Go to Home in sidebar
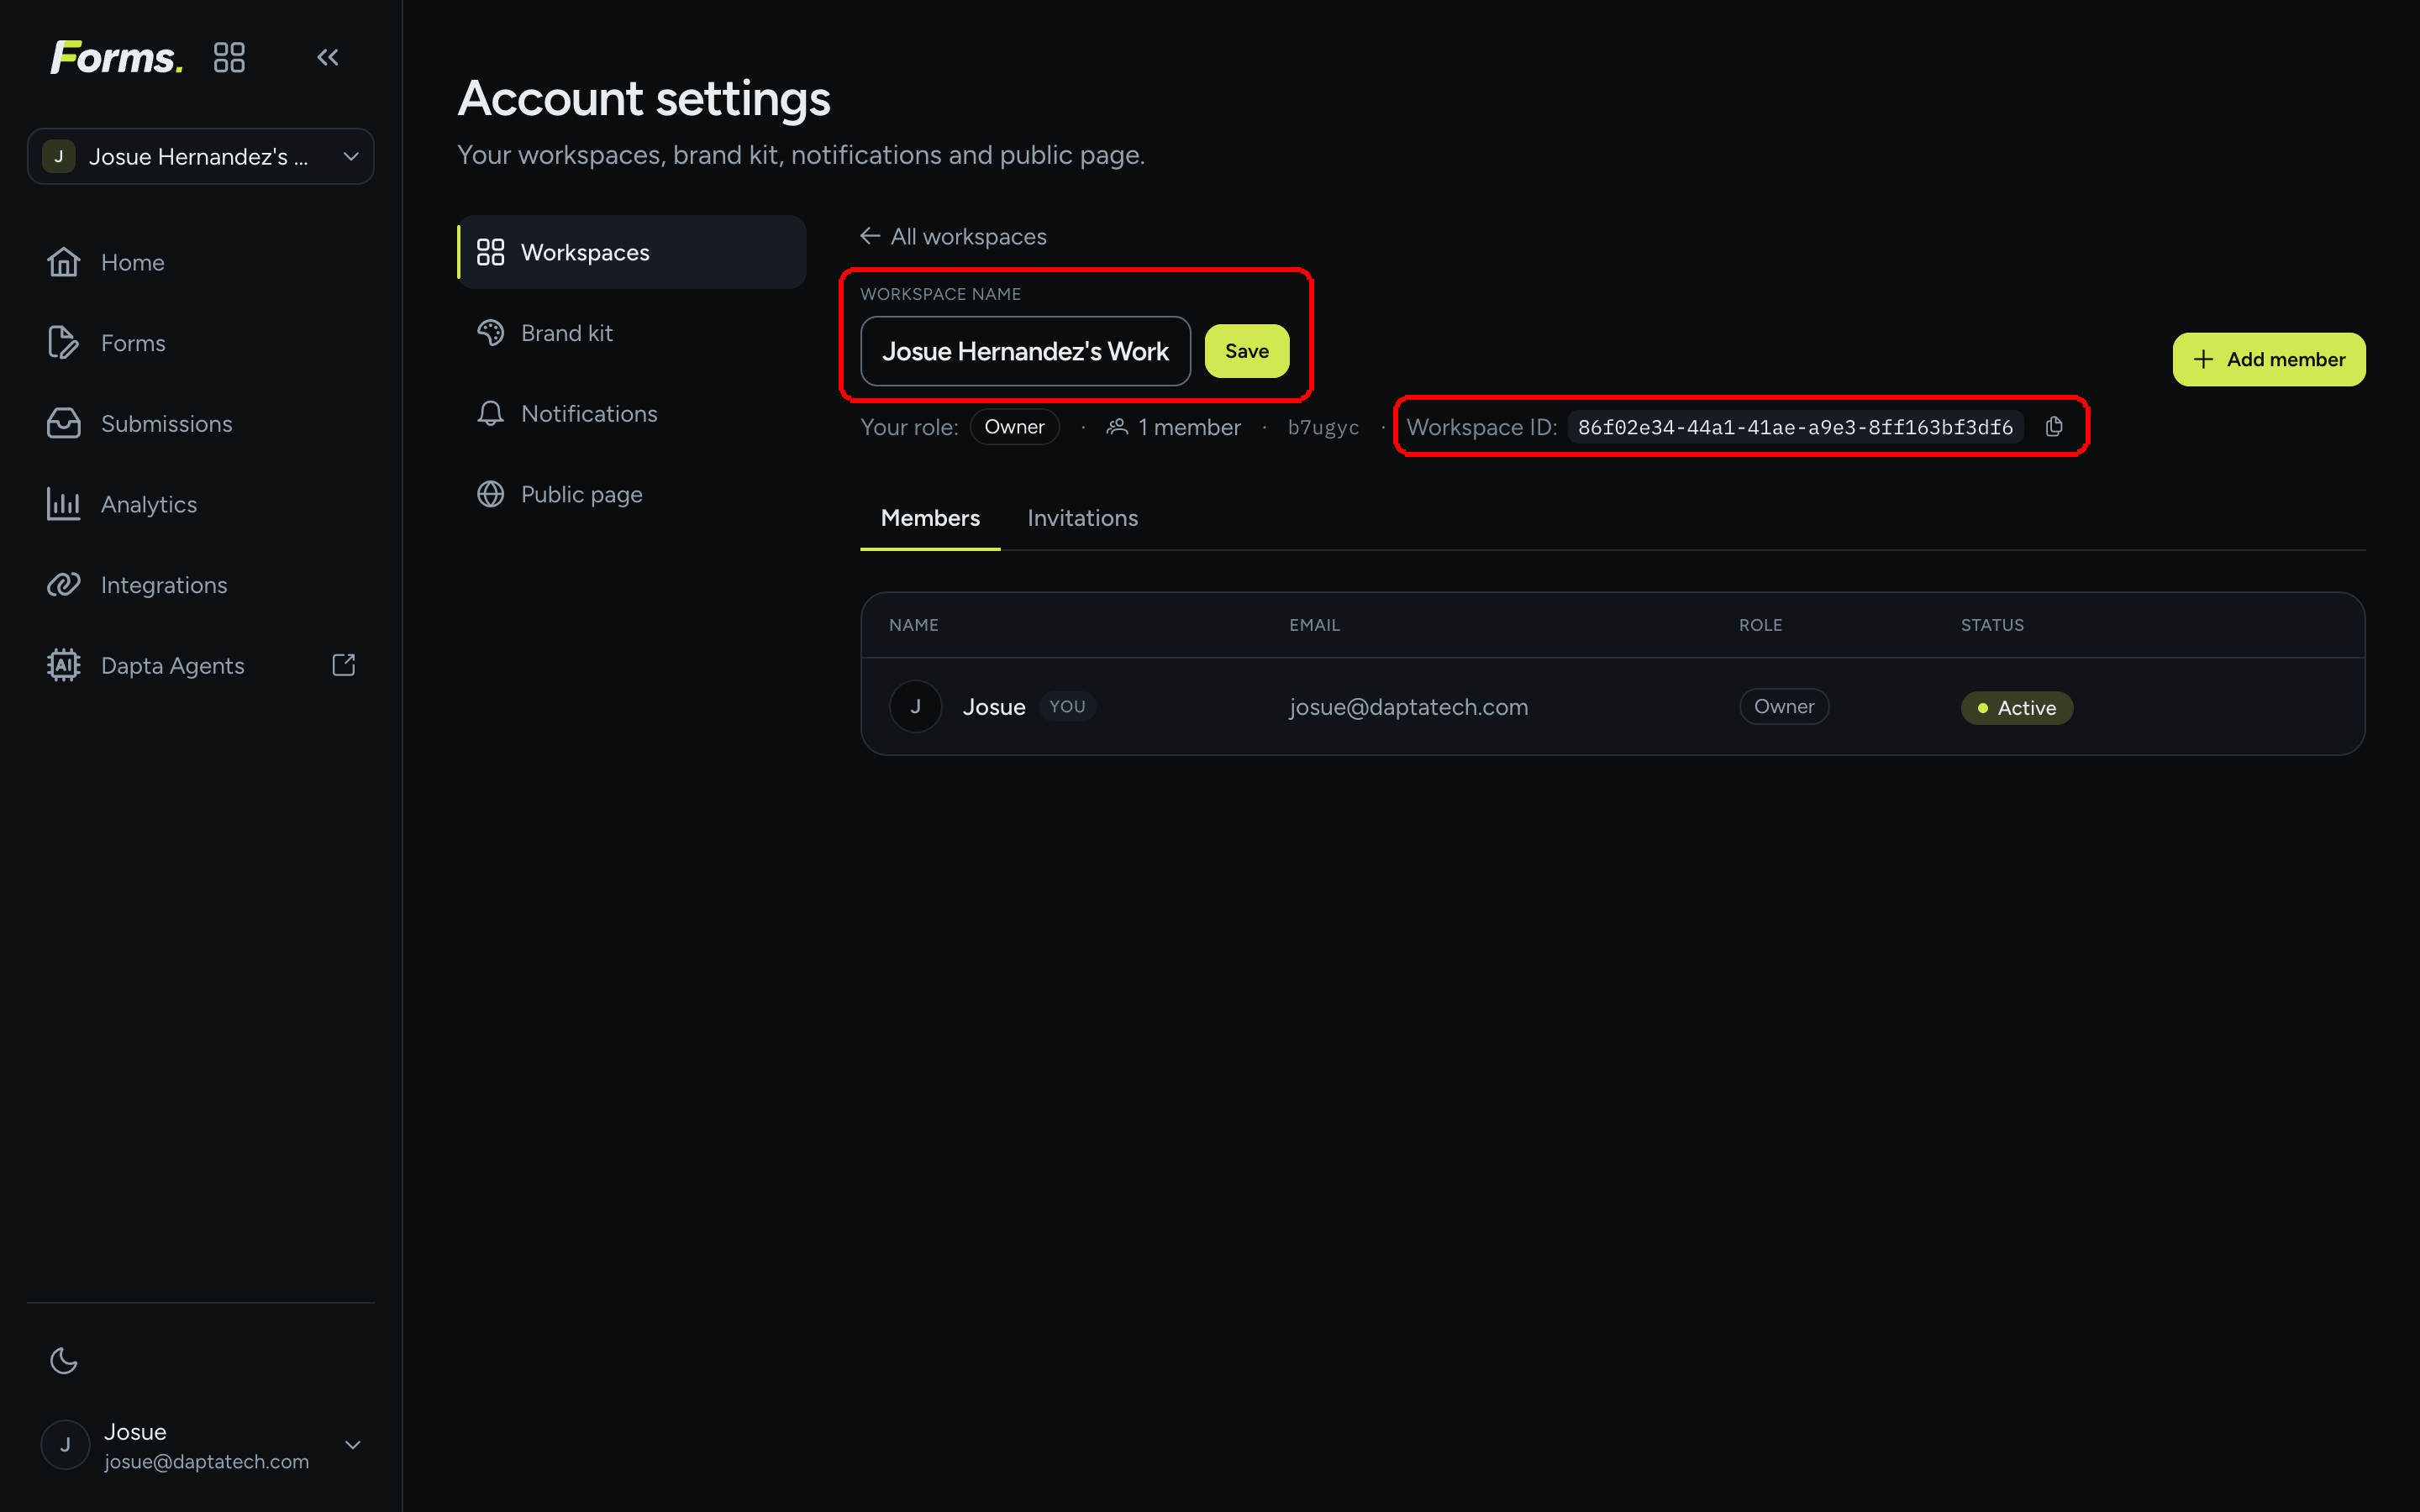2420x1512 pixels. pos(200,262)
